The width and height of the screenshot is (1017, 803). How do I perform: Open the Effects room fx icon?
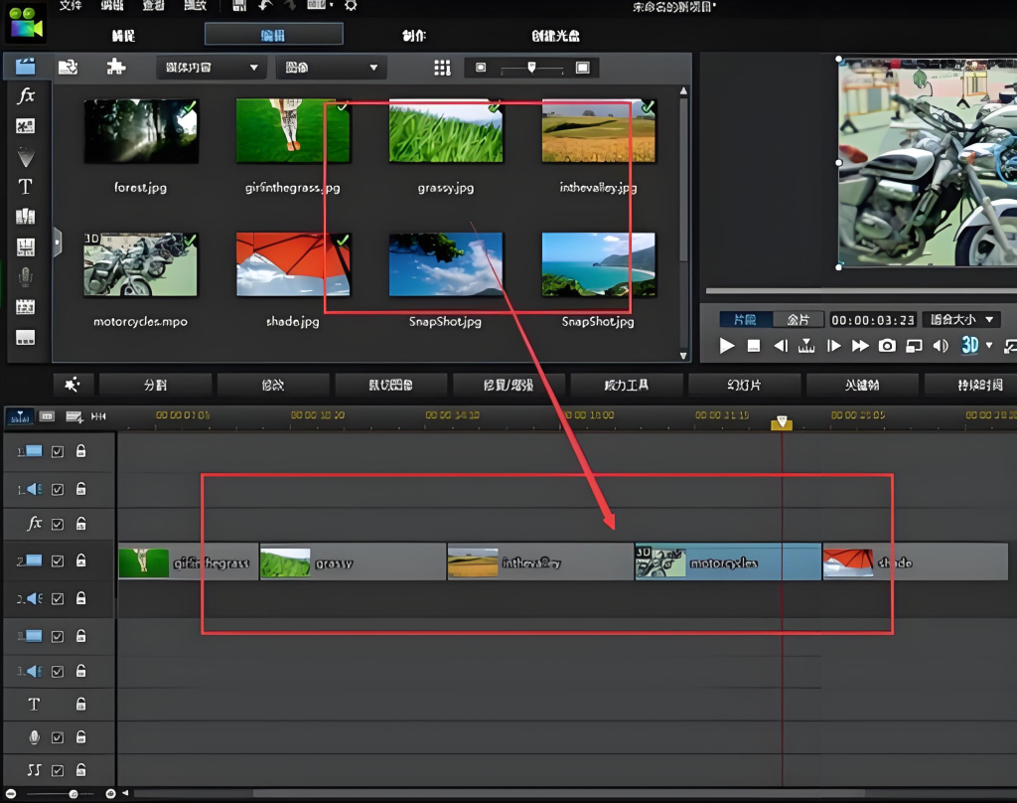26,95
